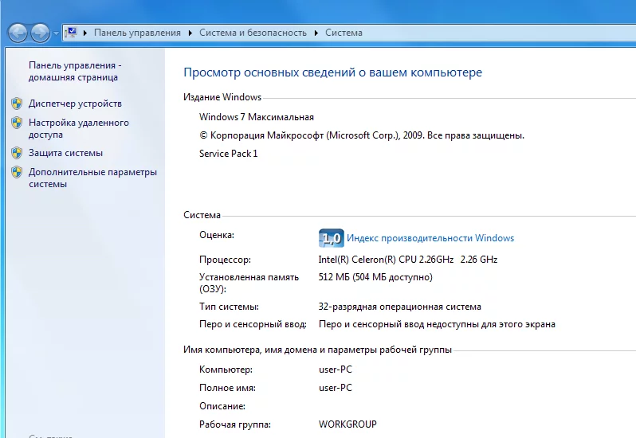Open 'Защита системы' link
Image resolution: width=636 pixels, height=438 pixels.
65,153
